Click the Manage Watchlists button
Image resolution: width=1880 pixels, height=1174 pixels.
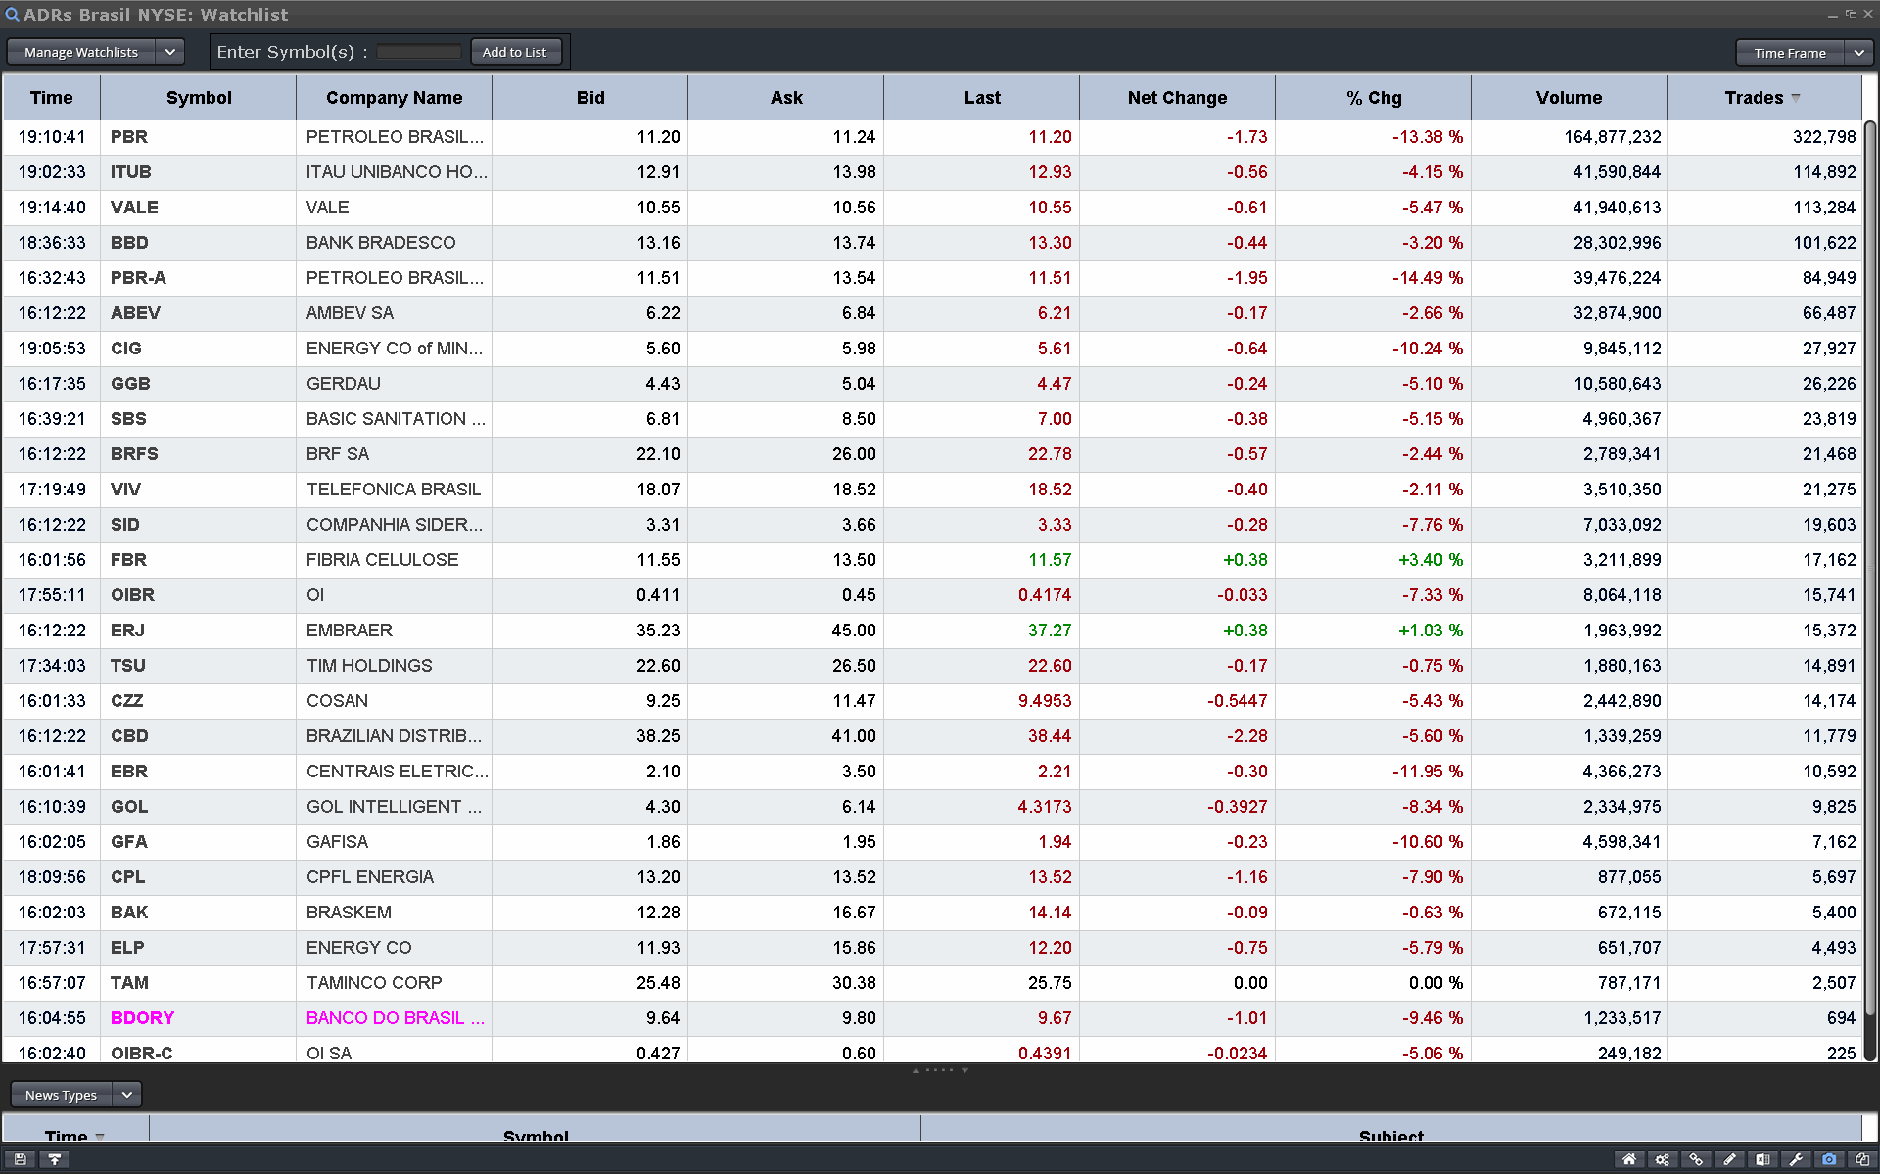(x=81, y=52)
